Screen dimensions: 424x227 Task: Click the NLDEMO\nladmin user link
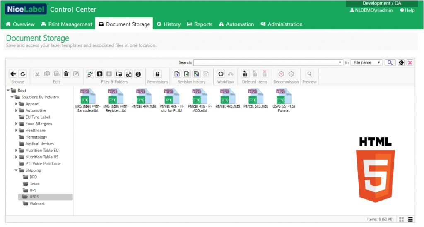coord(371,10)
